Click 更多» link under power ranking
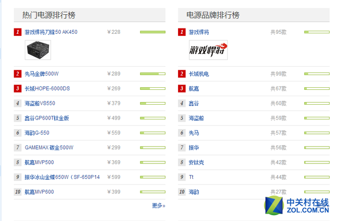This screenshot has height=221, width=338. (x=158, y=206)
